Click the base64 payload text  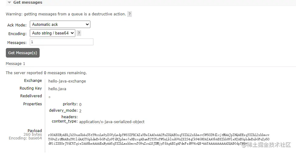click(159, 139)
